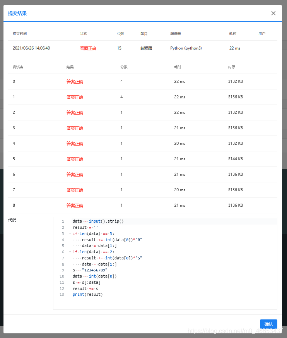This screenshot has height=338, width=287.
Task: Click the 22 ms total time cell
Action: [235, 48]
